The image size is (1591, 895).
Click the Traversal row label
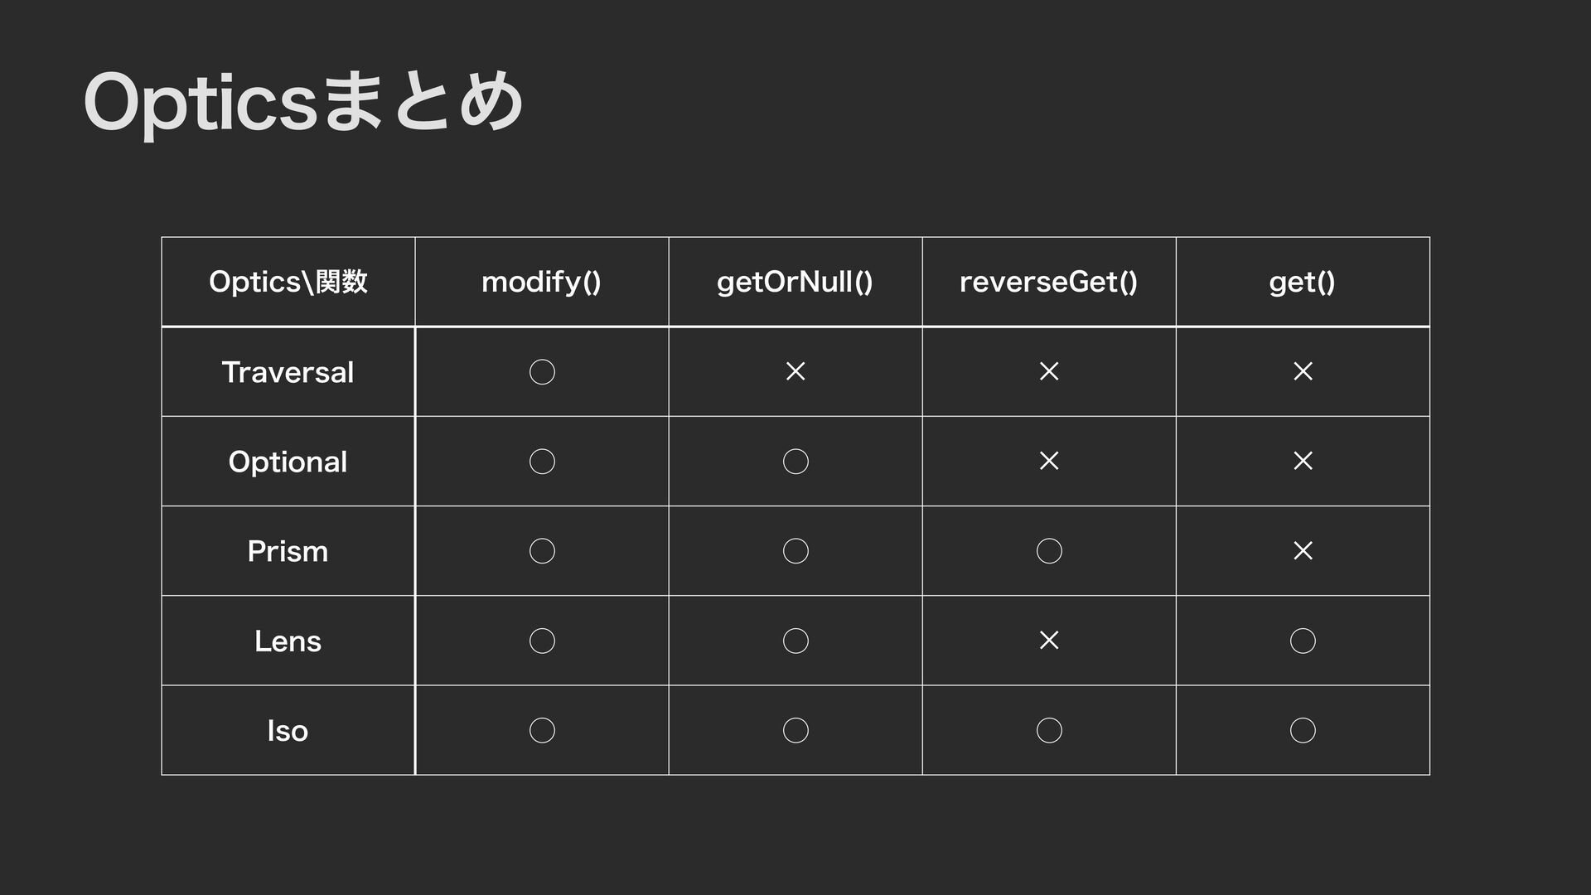tap(288, 372)
